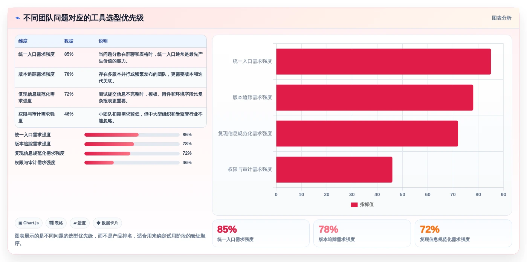Click the 统一入口需求强度 chart bar
The image size is (527, 262).
383,61
